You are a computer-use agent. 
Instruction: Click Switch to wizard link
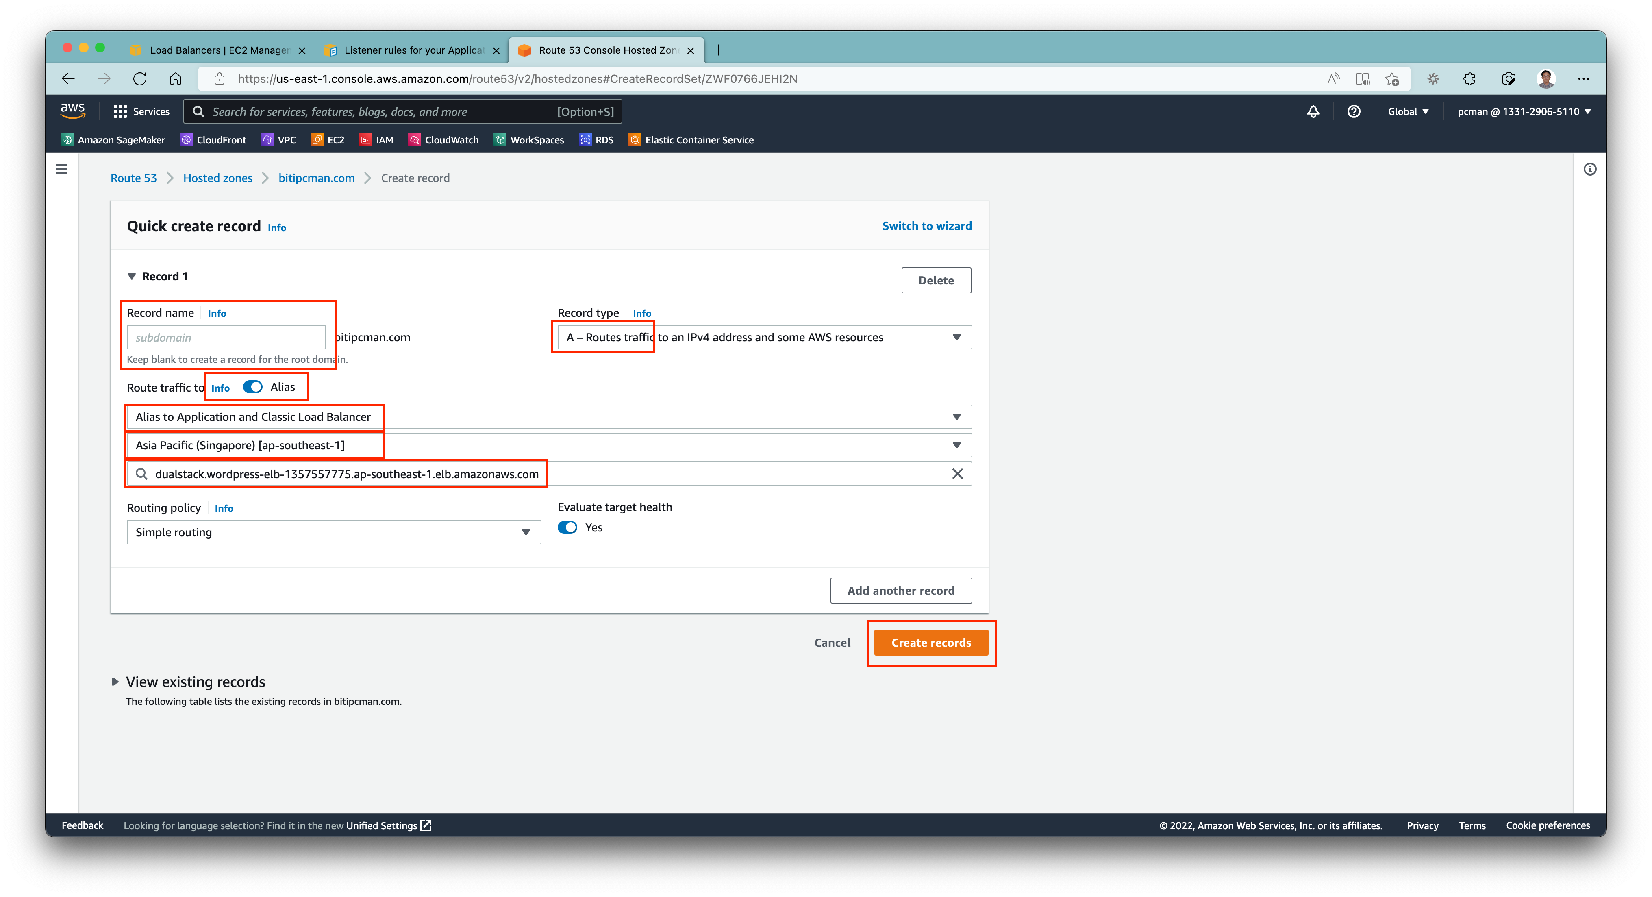coord(927,225)
